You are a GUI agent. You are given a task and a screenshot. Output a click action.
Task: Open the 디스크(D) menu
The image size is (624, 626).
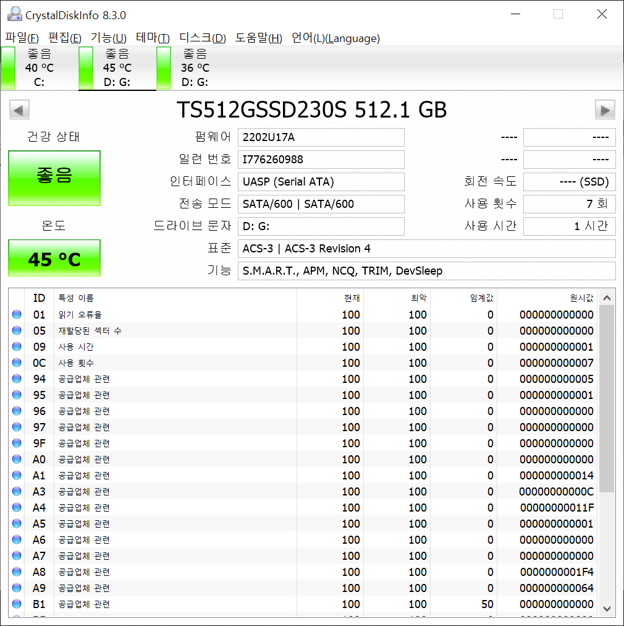coord(202,38)
